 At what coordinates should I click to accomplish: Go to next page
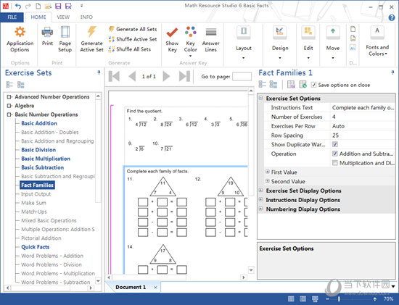(x=166, y=76)
